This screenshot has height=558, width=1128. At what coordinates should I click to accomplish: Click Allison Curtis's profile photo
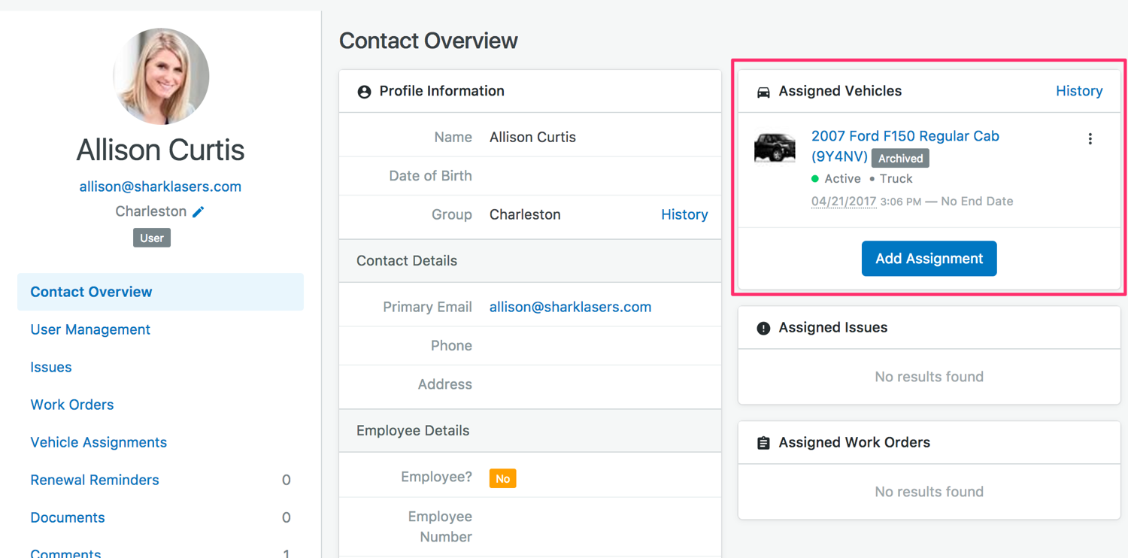[161, 76]
